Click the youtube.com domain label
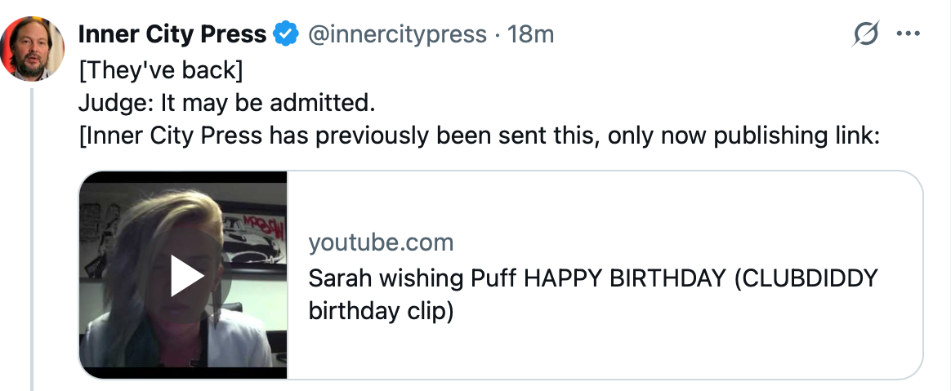Screen dimensions: 951x391 [x=381, y=242]
